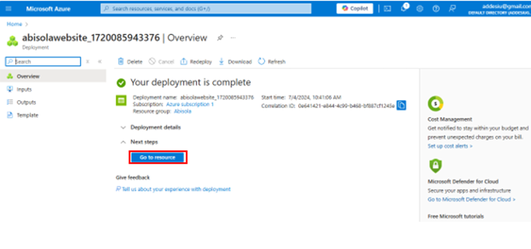Click Go to resource button

click(158, 158)
